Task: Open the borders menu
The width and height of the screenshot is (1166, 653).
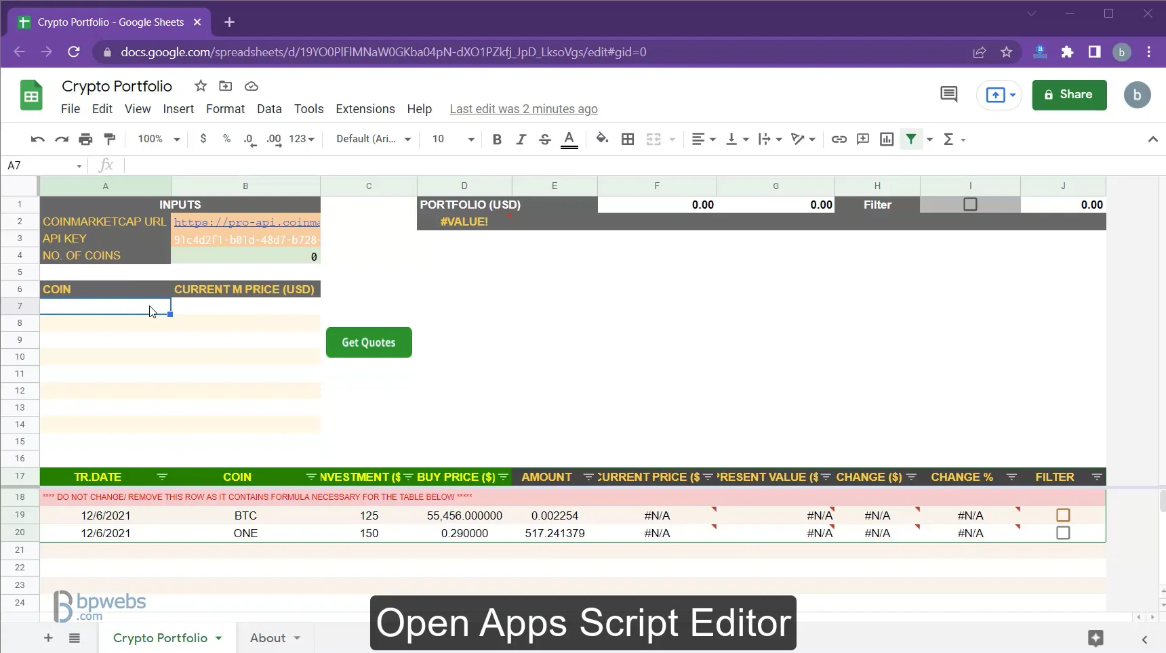Action: 627,139
